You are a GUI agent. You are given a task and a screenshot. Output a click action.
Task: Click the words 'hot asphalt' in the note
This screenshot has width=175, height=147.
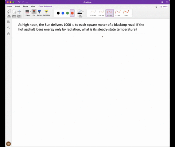(27, 29)
